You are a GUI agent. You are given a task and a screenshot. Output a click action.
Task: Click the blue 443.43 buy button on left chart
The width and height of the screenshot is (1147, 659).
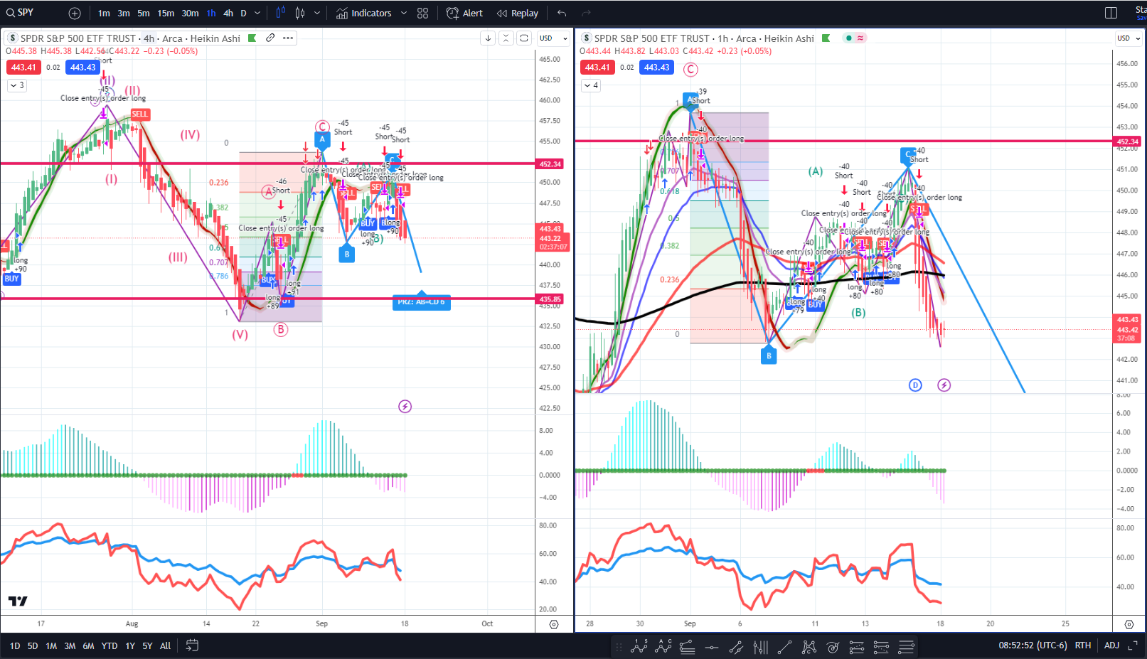click(x=82, y=68)
